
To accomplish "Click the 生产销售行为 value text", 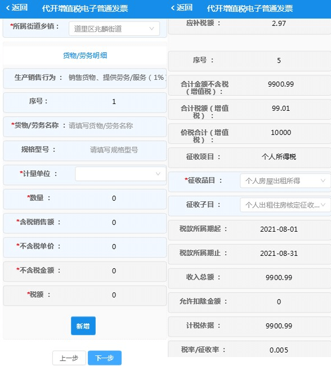I will click(x=118, y=78).
